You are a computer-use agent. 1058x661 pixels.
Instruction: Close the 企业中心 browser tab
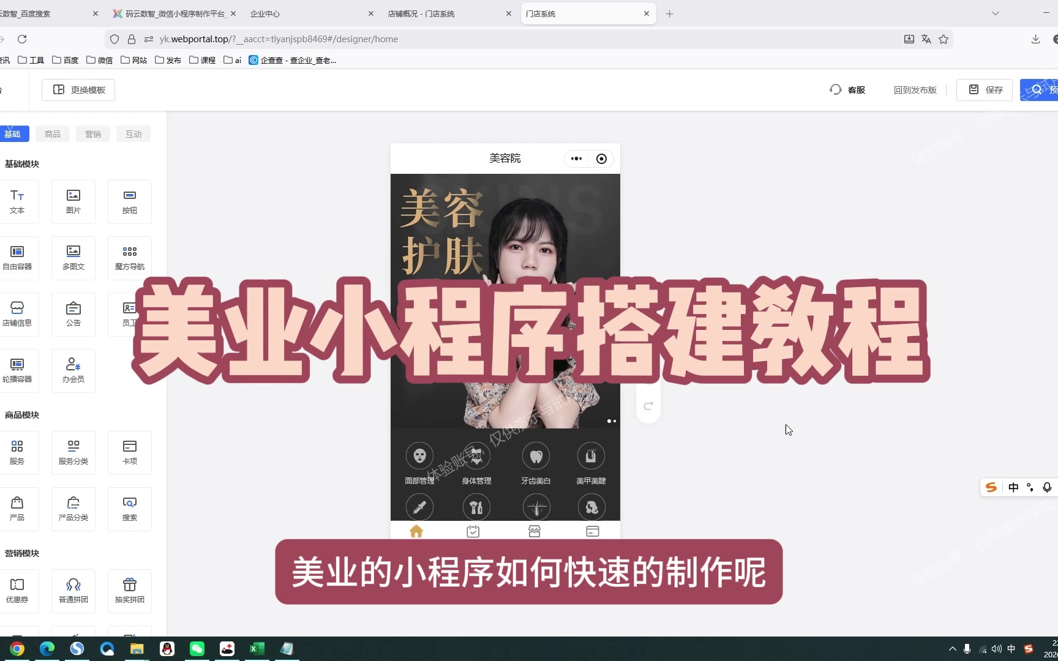click(371, 13)
